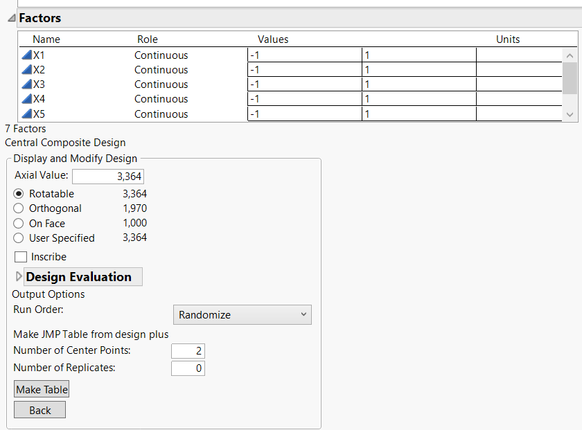
Task: Click the factors list scroll down arrow
Action: point(570,115)
